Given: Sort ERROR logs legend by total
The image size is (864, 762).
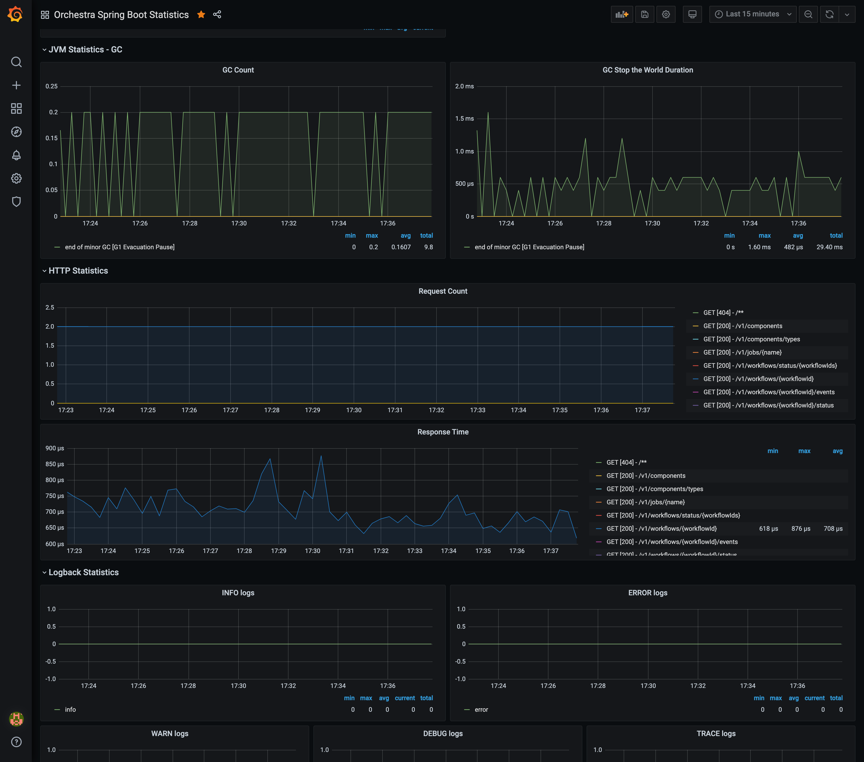Looking at the screenshot, I should (836, 698).
